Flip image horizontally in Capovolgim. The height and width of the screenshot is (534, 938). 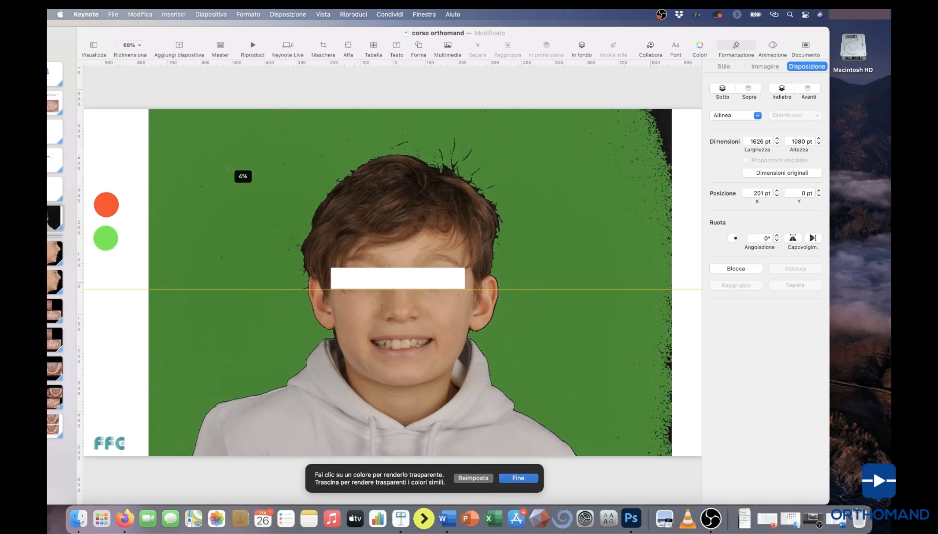point(793,238)
